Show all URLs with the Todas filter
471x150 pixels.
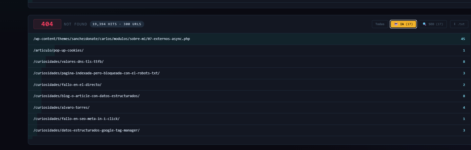point(380,24)
